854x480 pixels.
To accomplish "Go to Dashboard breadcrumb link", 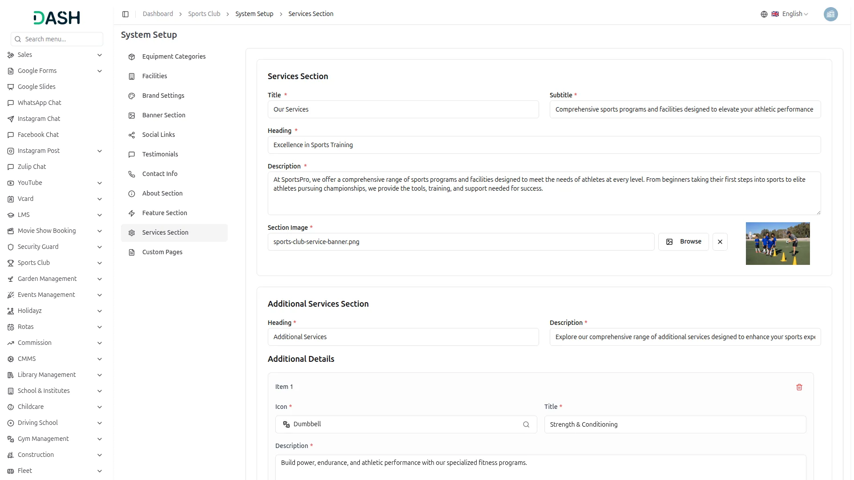I will pyautogui.click(x=157, y=14).
